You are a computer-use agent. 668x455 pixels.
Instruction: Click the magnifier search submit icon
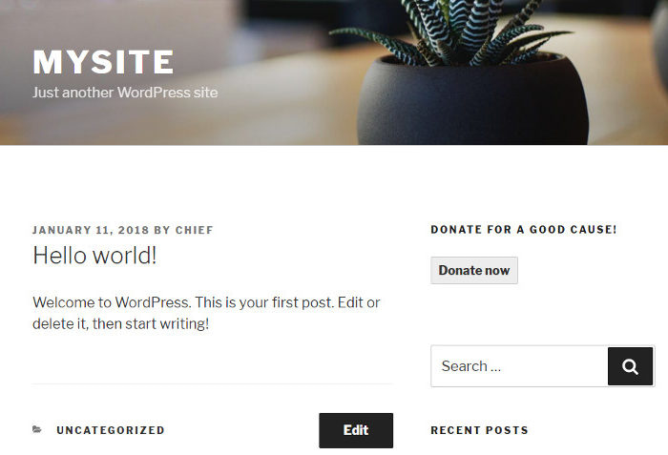point(630,366)
